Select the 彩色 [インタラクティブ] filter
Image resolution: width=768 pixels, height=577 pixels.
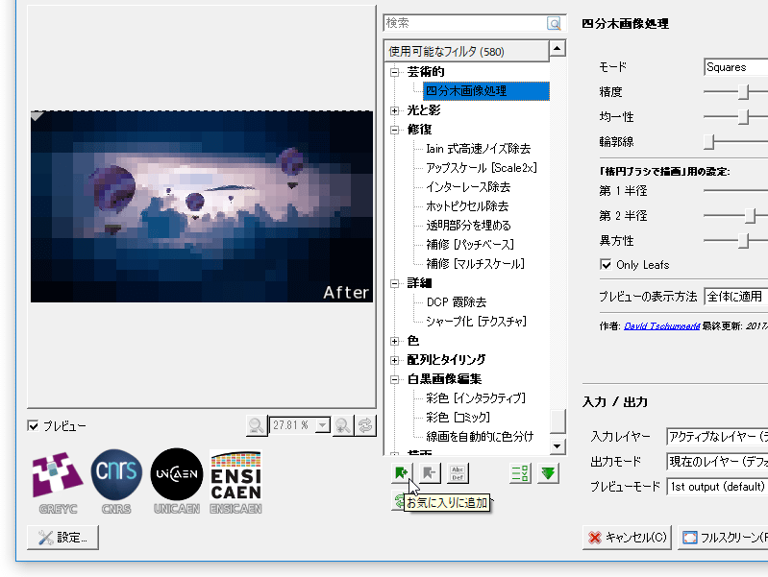coord(476,398)
